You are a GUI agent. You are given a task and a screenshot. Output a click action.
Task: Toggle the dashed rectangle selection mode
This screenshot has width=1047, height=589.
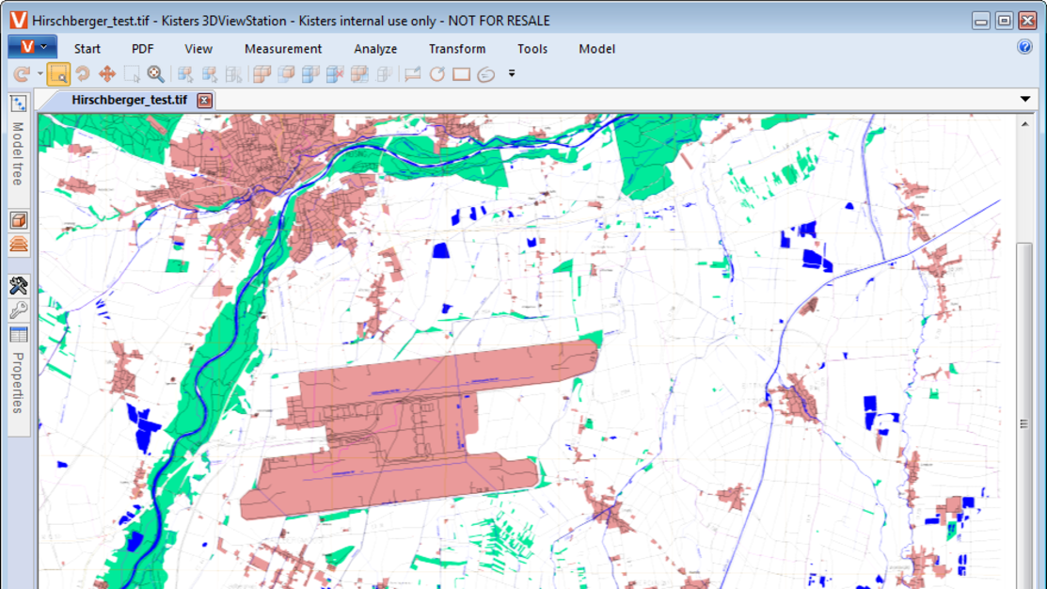click(x=132, y=73)
